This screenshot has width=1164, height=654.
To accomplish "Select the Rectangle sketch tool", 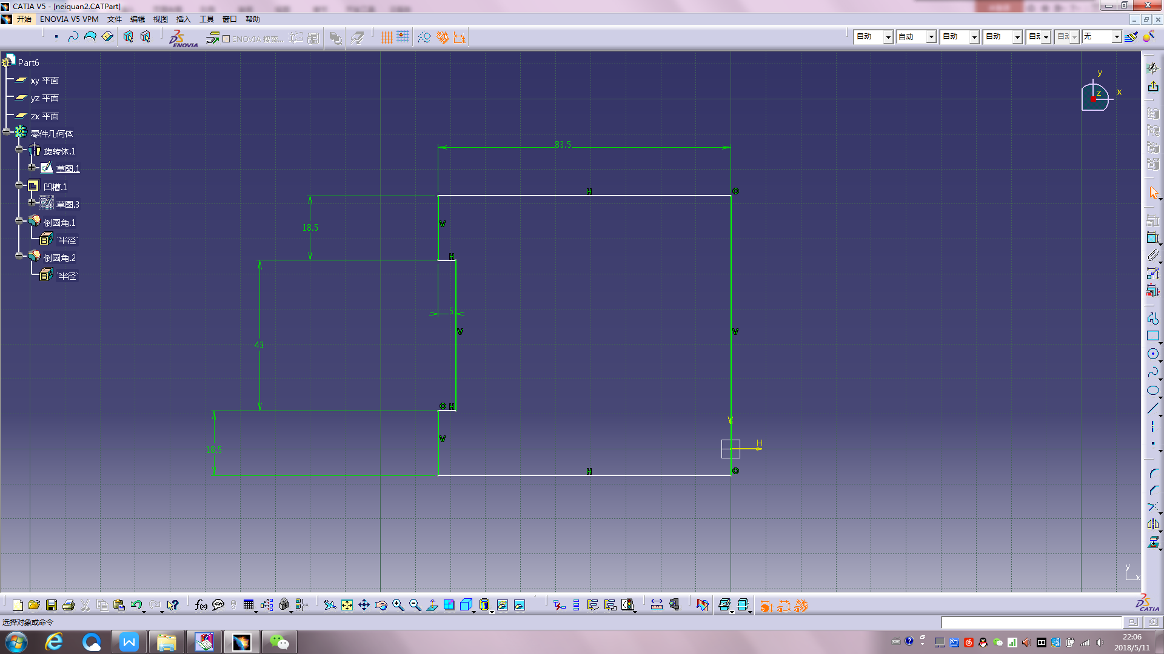I will (1152, 336).
